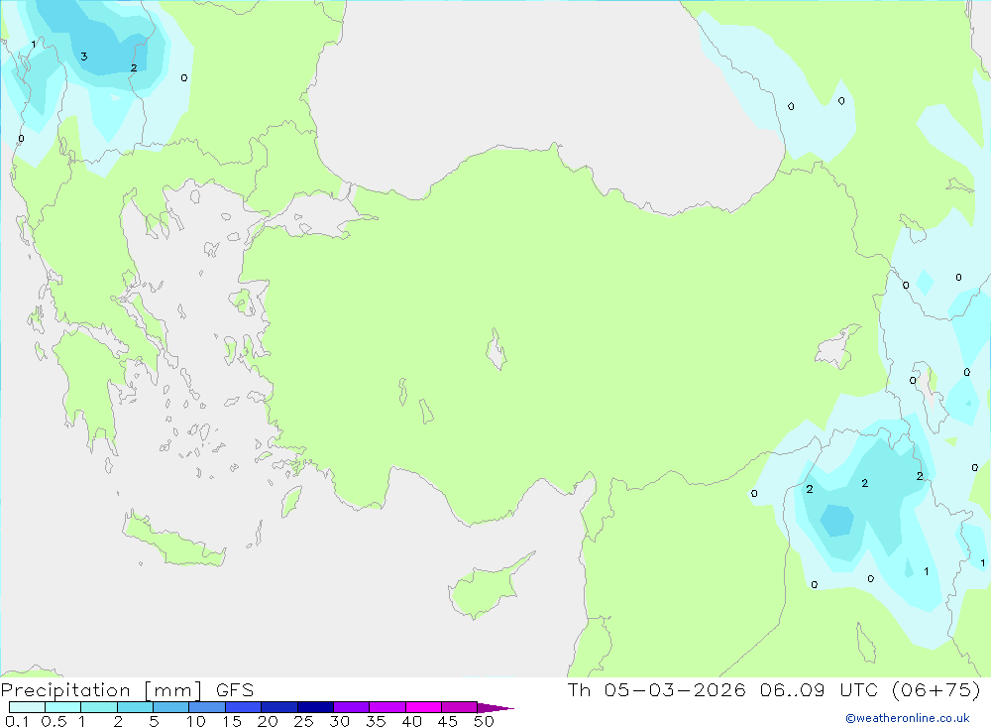Viewport: 991px width, 727px height.
Task: Click the 0.1–0.5 mm legend color swatch
Action: pyautogui.click(x=27, y=707)
